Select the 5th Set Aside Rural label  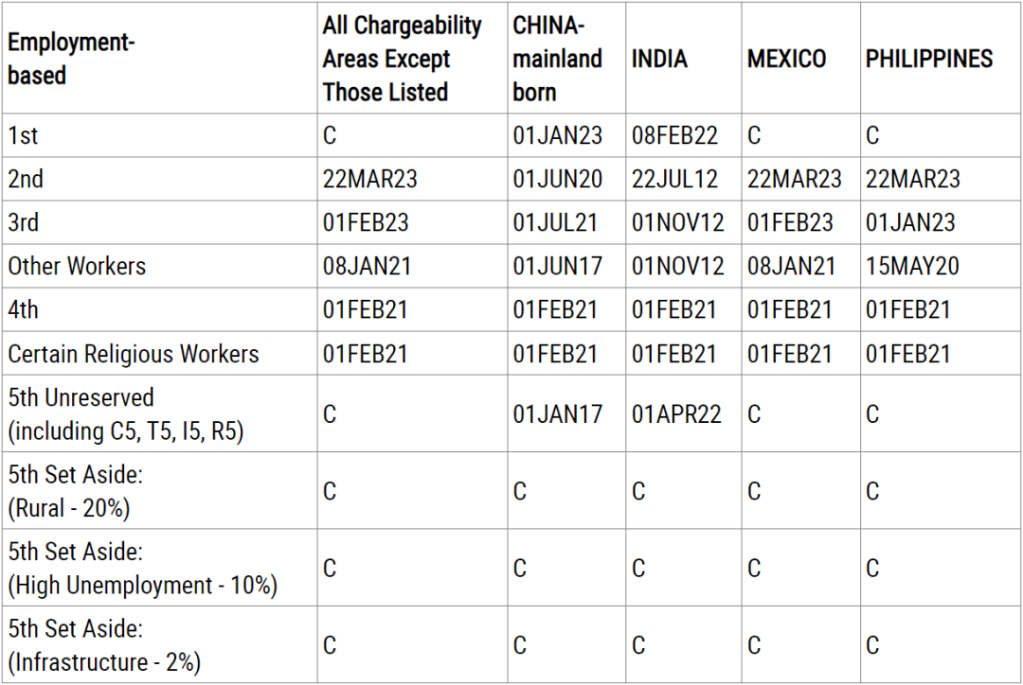75,491
